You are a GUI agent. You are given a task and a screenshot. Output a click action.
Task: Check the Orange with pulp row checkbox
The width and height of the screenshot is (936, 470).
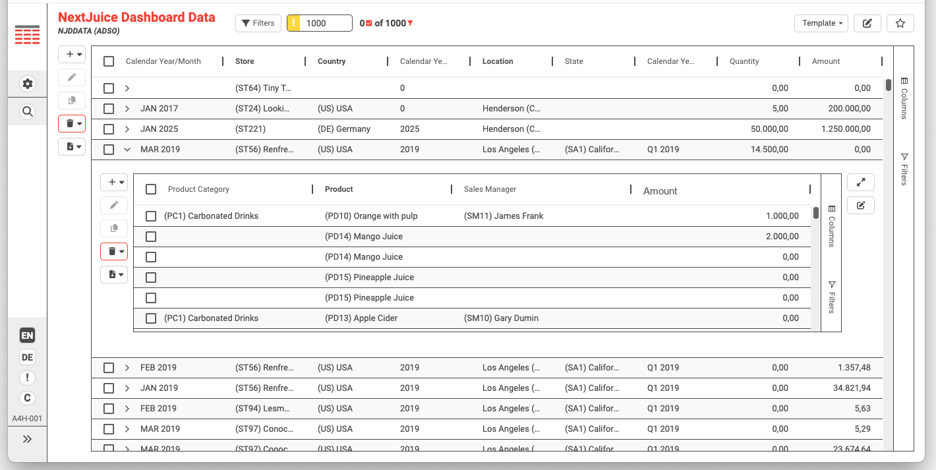pos(151,216)
